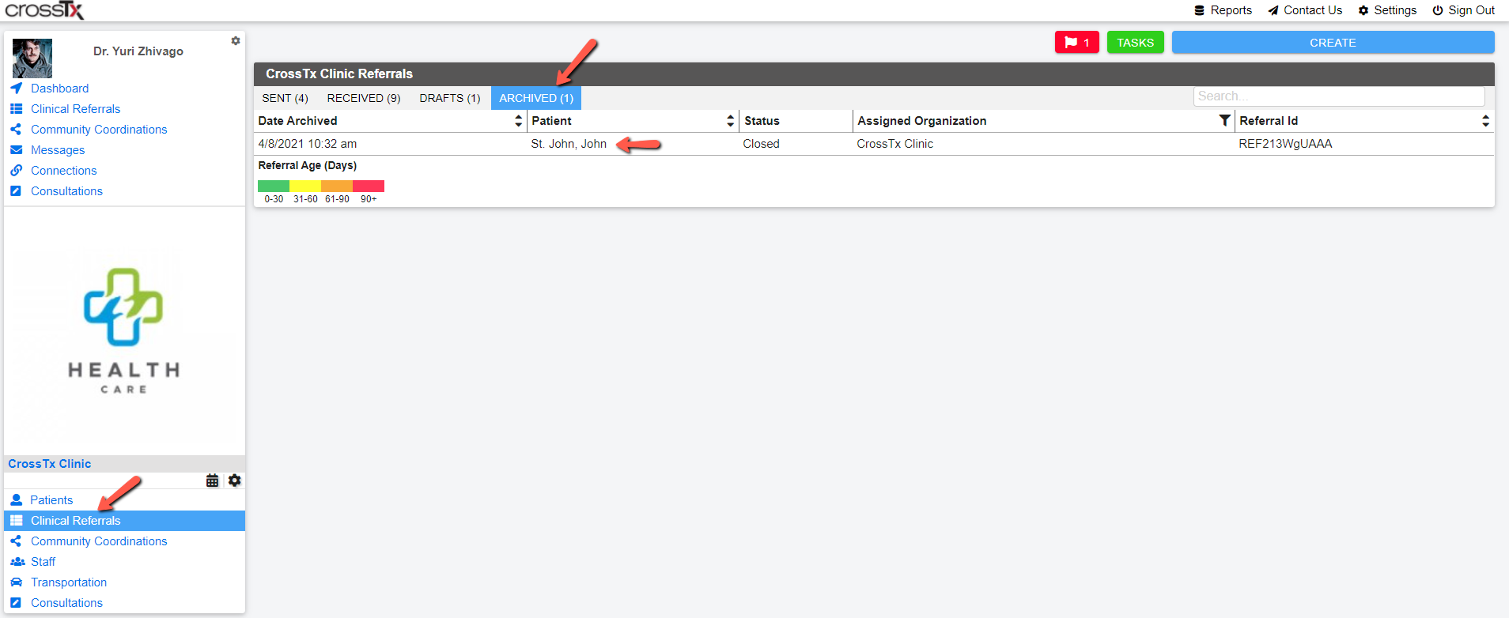Click the filter icon in Assigned Organization column
This screenshot has height=618, width=1509.
tap(1224, 120)
